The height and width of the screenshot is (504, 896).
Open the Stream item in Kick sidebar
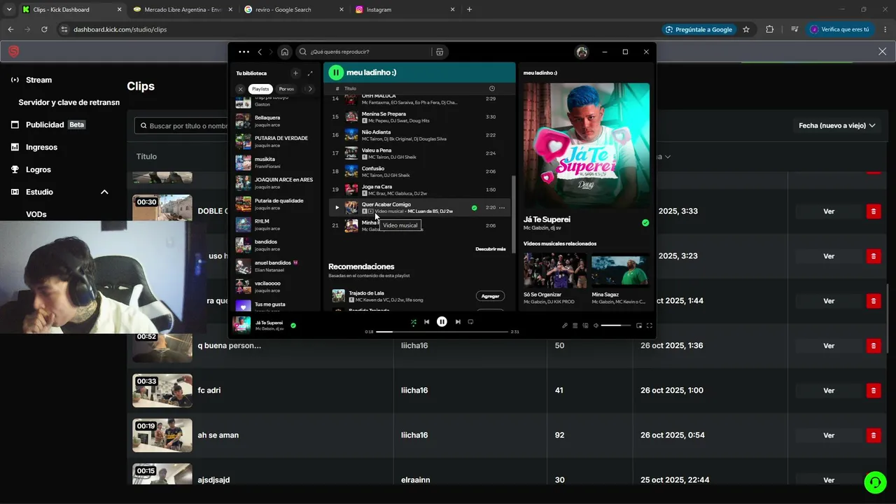coord(38,80)
